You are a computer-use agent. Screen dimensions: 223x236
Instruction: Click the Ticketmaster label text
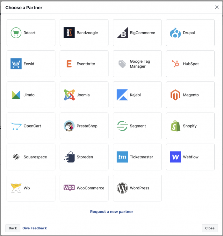pos(141,157)
